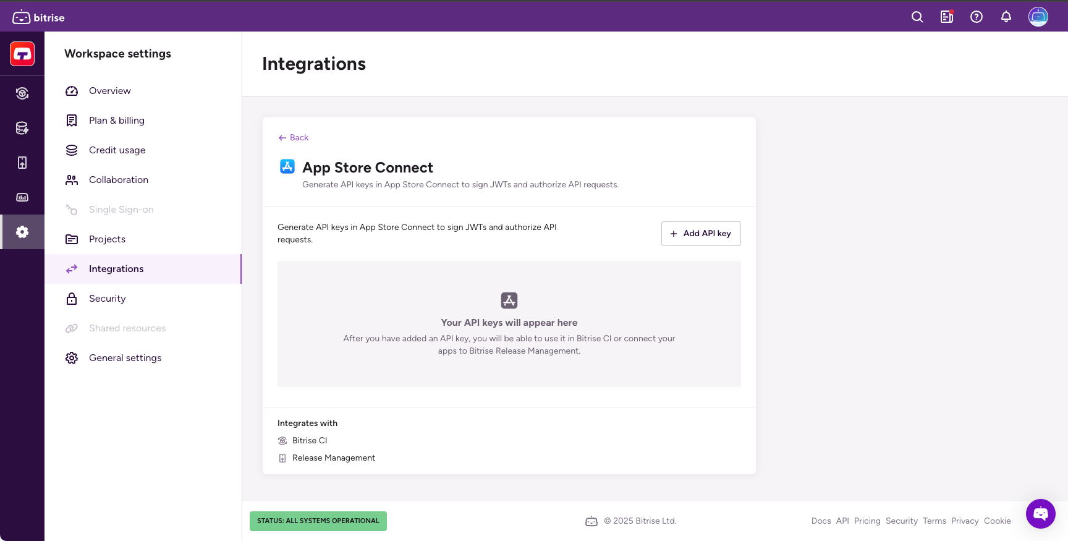
Task: Open Security settings
Action: [x=143, y=299]
